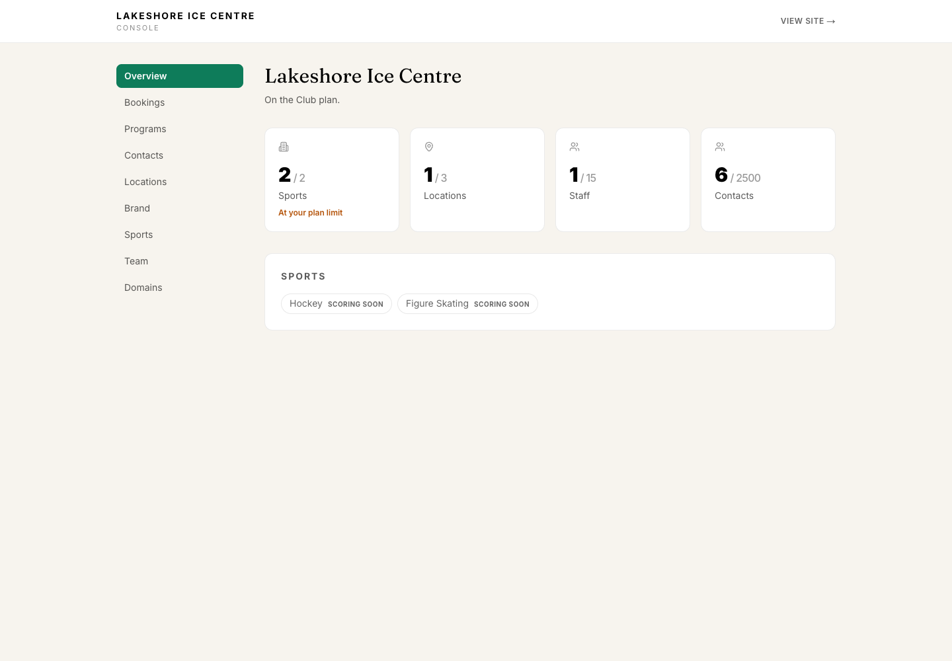Viewport: 952px width, 661px height.
Task: Click the people icon on Contacts card
Action: pos(720,147)
